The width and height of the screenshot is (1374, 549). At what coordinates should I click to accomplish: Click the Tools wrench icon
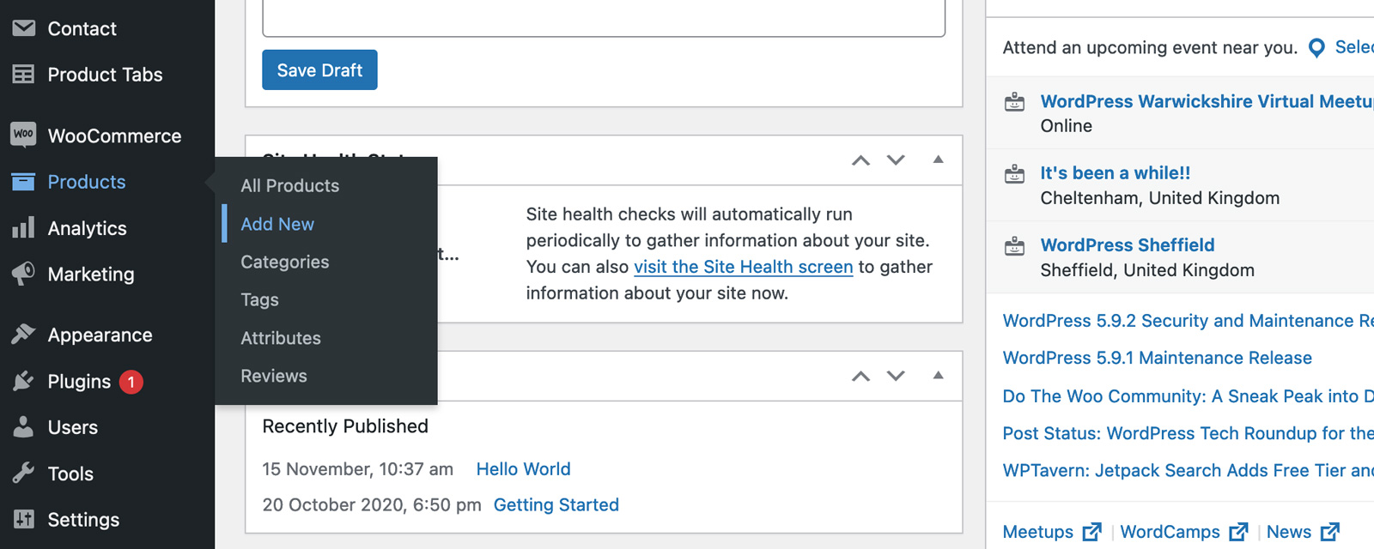coord(23,473)
